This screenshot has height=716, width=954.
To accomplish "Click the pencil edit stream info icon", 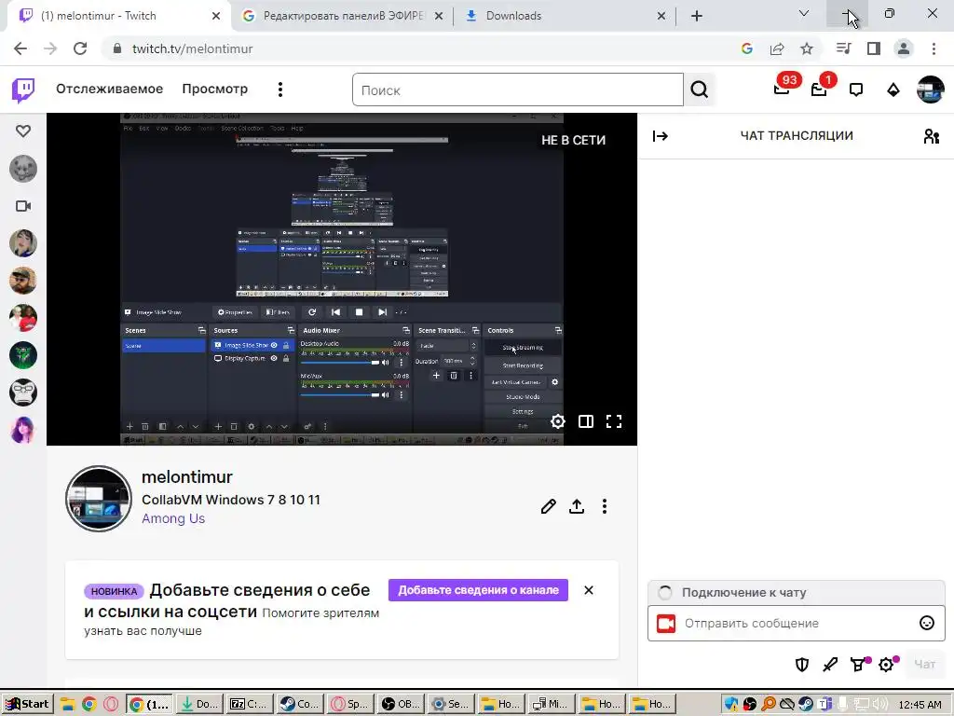I will (548, 506).
